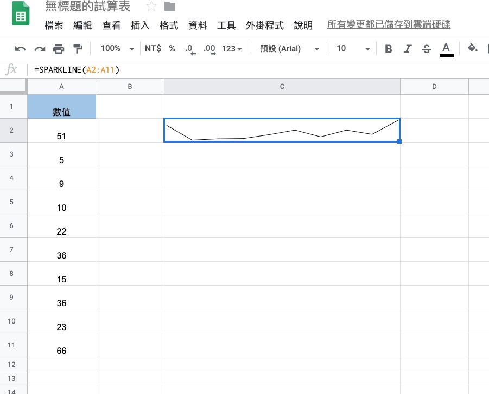This screenshot has width=489, height=394.
Task: Toggle strikethrough formatting
Action: click(427, 49)
